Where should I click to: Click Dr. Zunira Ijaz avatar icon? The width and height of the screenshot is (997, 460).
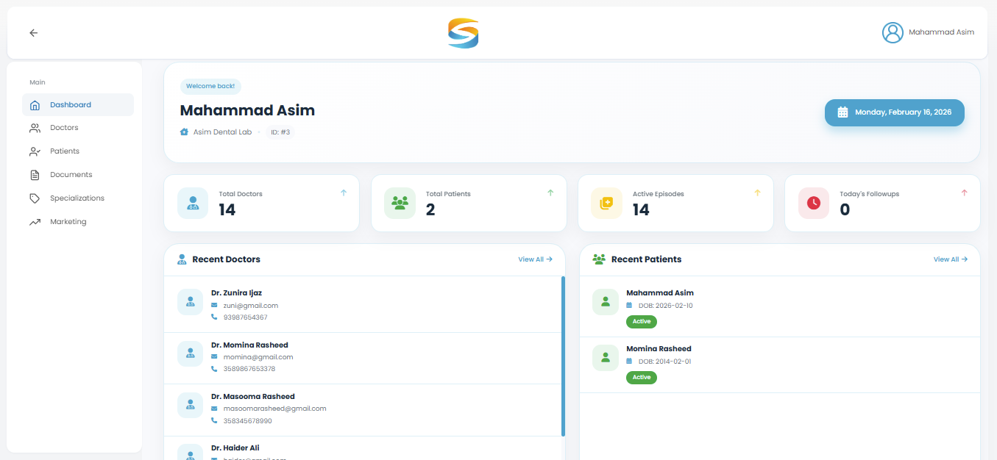[191, 302]
